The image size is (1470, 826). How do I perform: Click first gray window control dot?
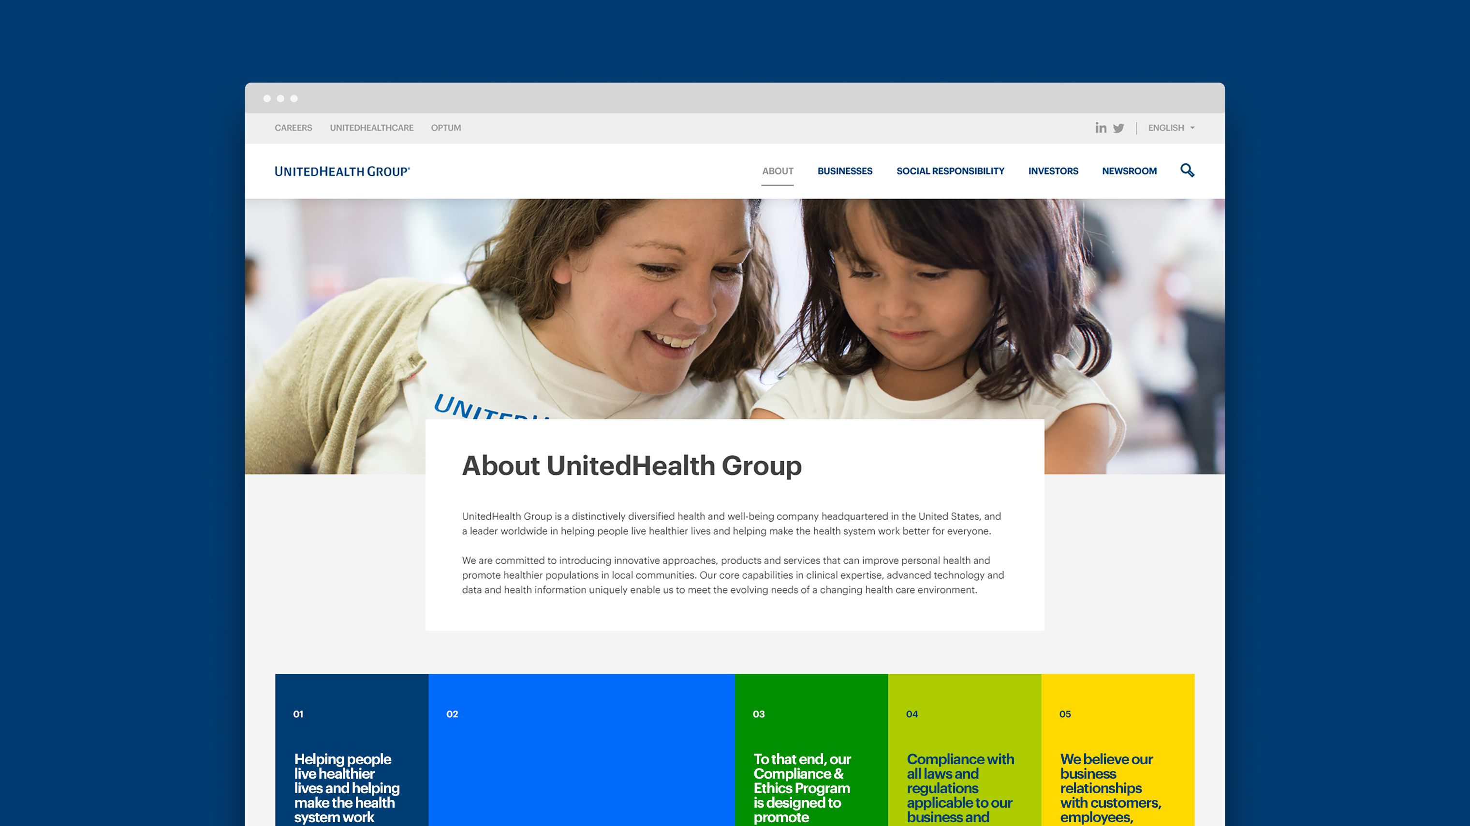[267, 99]
